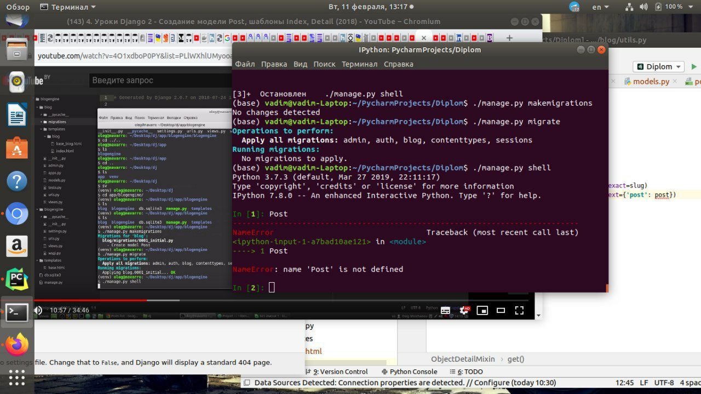Expand the system menu arrow near battery
The height and width of the screenshot is (394, 701).
tap(692, 7)
